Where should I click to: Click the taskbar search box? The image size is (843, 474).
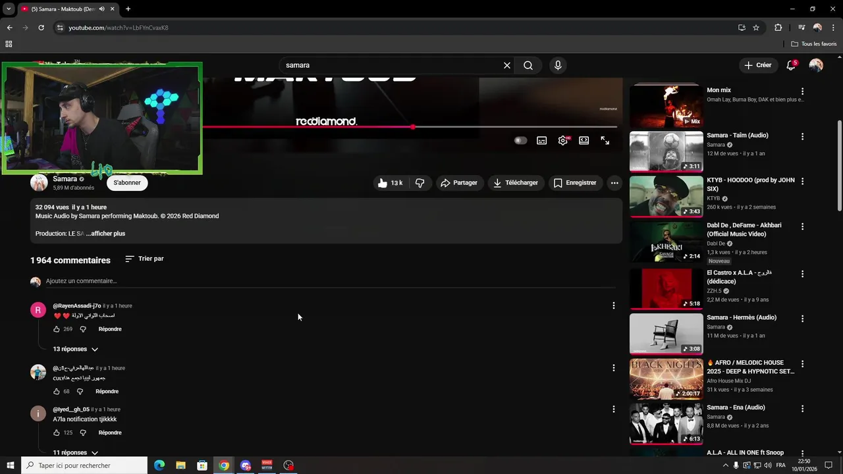[x=84, y=465]
